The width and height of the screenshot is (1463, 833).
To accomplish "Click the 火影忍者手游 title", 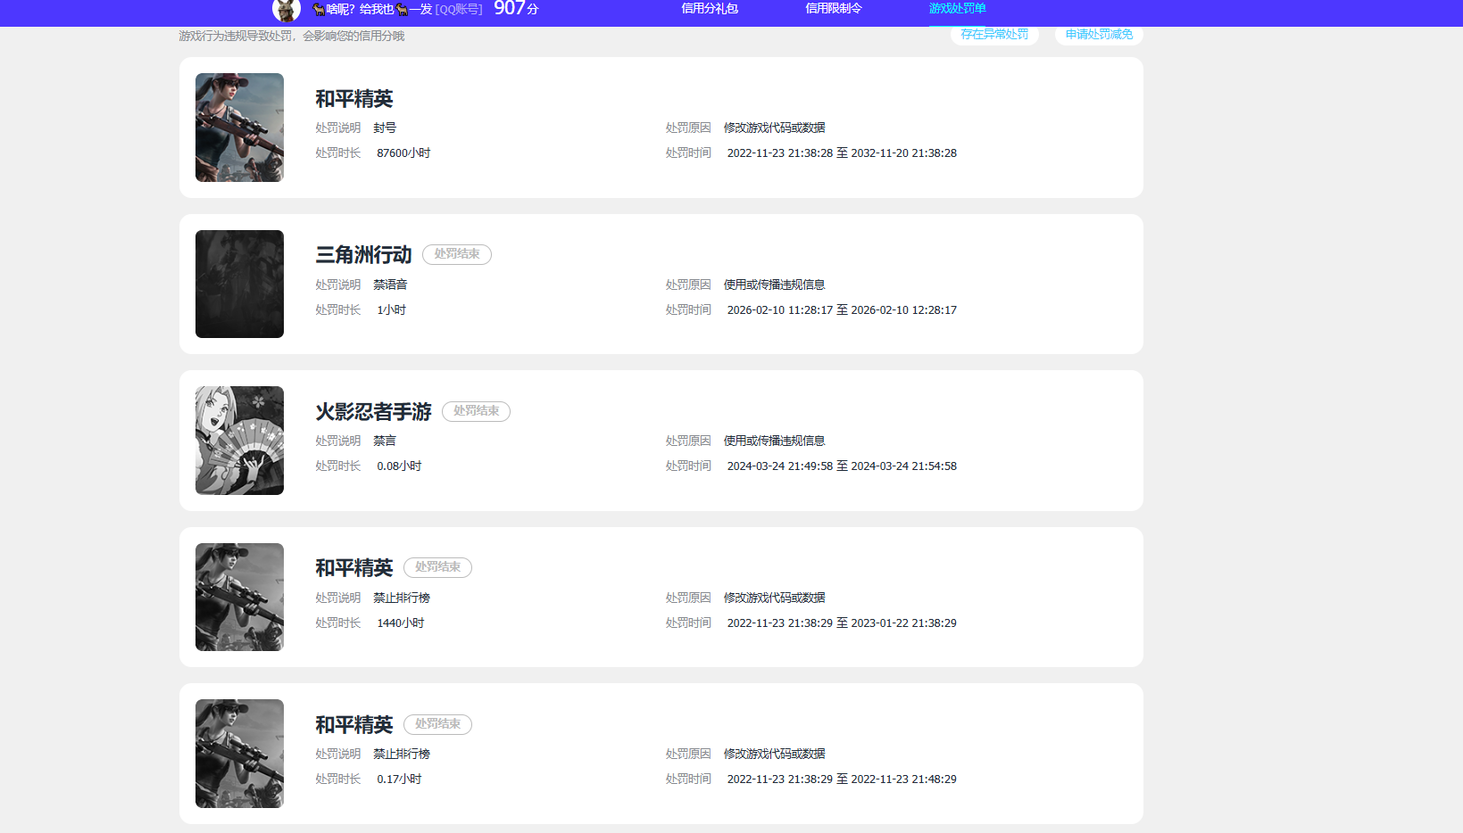I will (x=373, y=412).
